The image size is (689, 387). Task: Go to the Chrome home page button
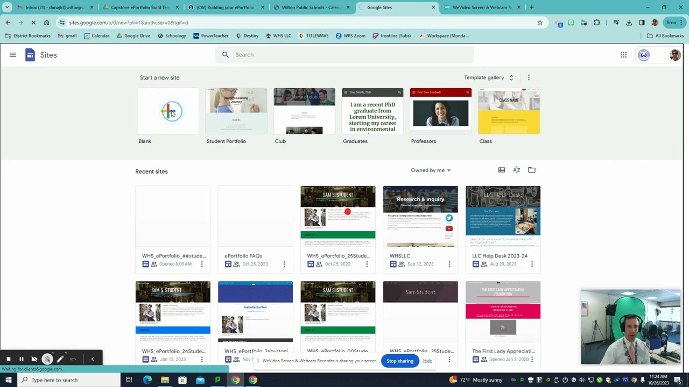[47, 23]
